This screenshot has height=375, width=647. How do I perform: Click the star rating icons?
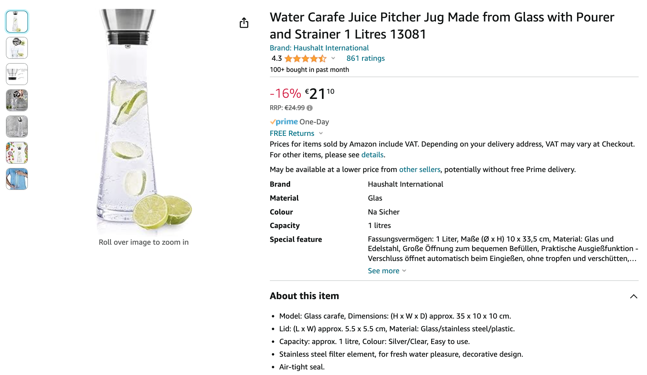click(305, 59)
